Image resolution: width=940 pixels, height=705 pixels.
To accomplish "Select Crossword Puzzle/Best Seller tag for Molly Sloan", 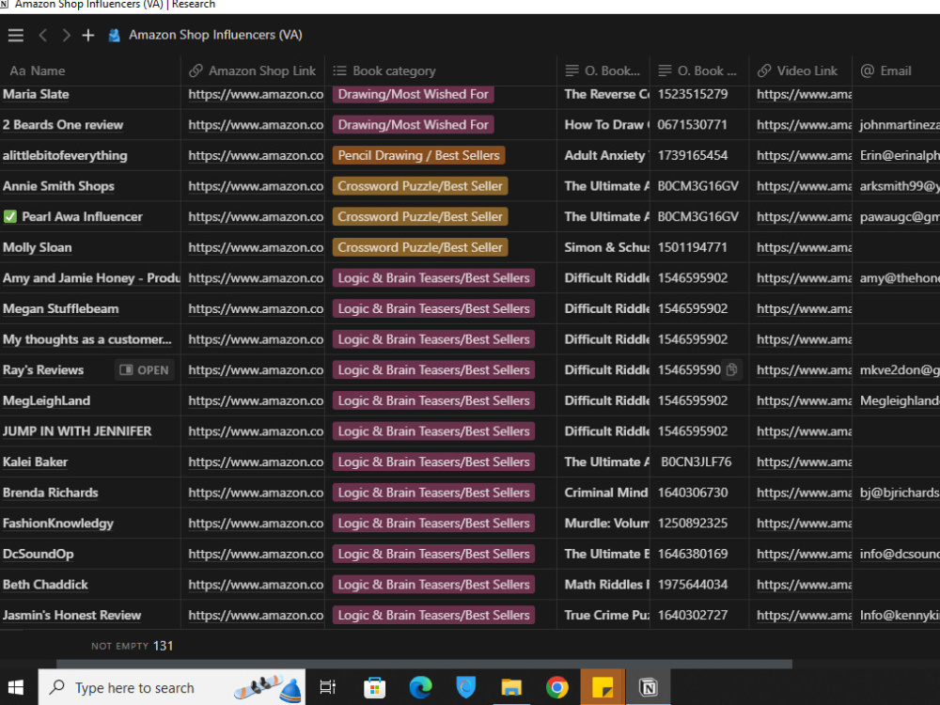I will pyautogui.click(x=420, y=247).
